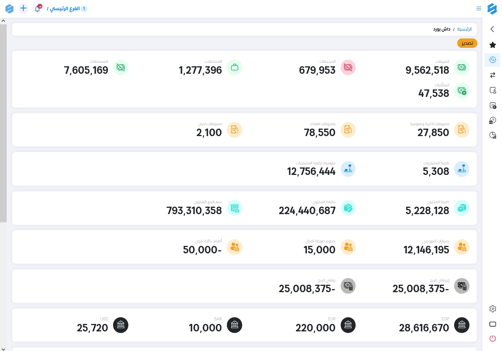Screen dimensions: 502x351
Task: Open the notifications bell icon
Action: (38, 9)
